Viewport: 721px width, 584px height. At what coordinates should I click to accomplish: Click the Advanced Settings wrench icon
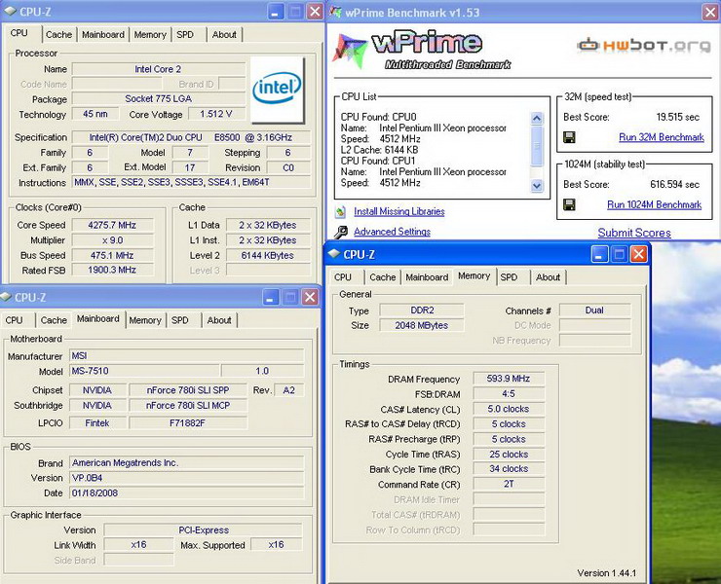[340, 232]
